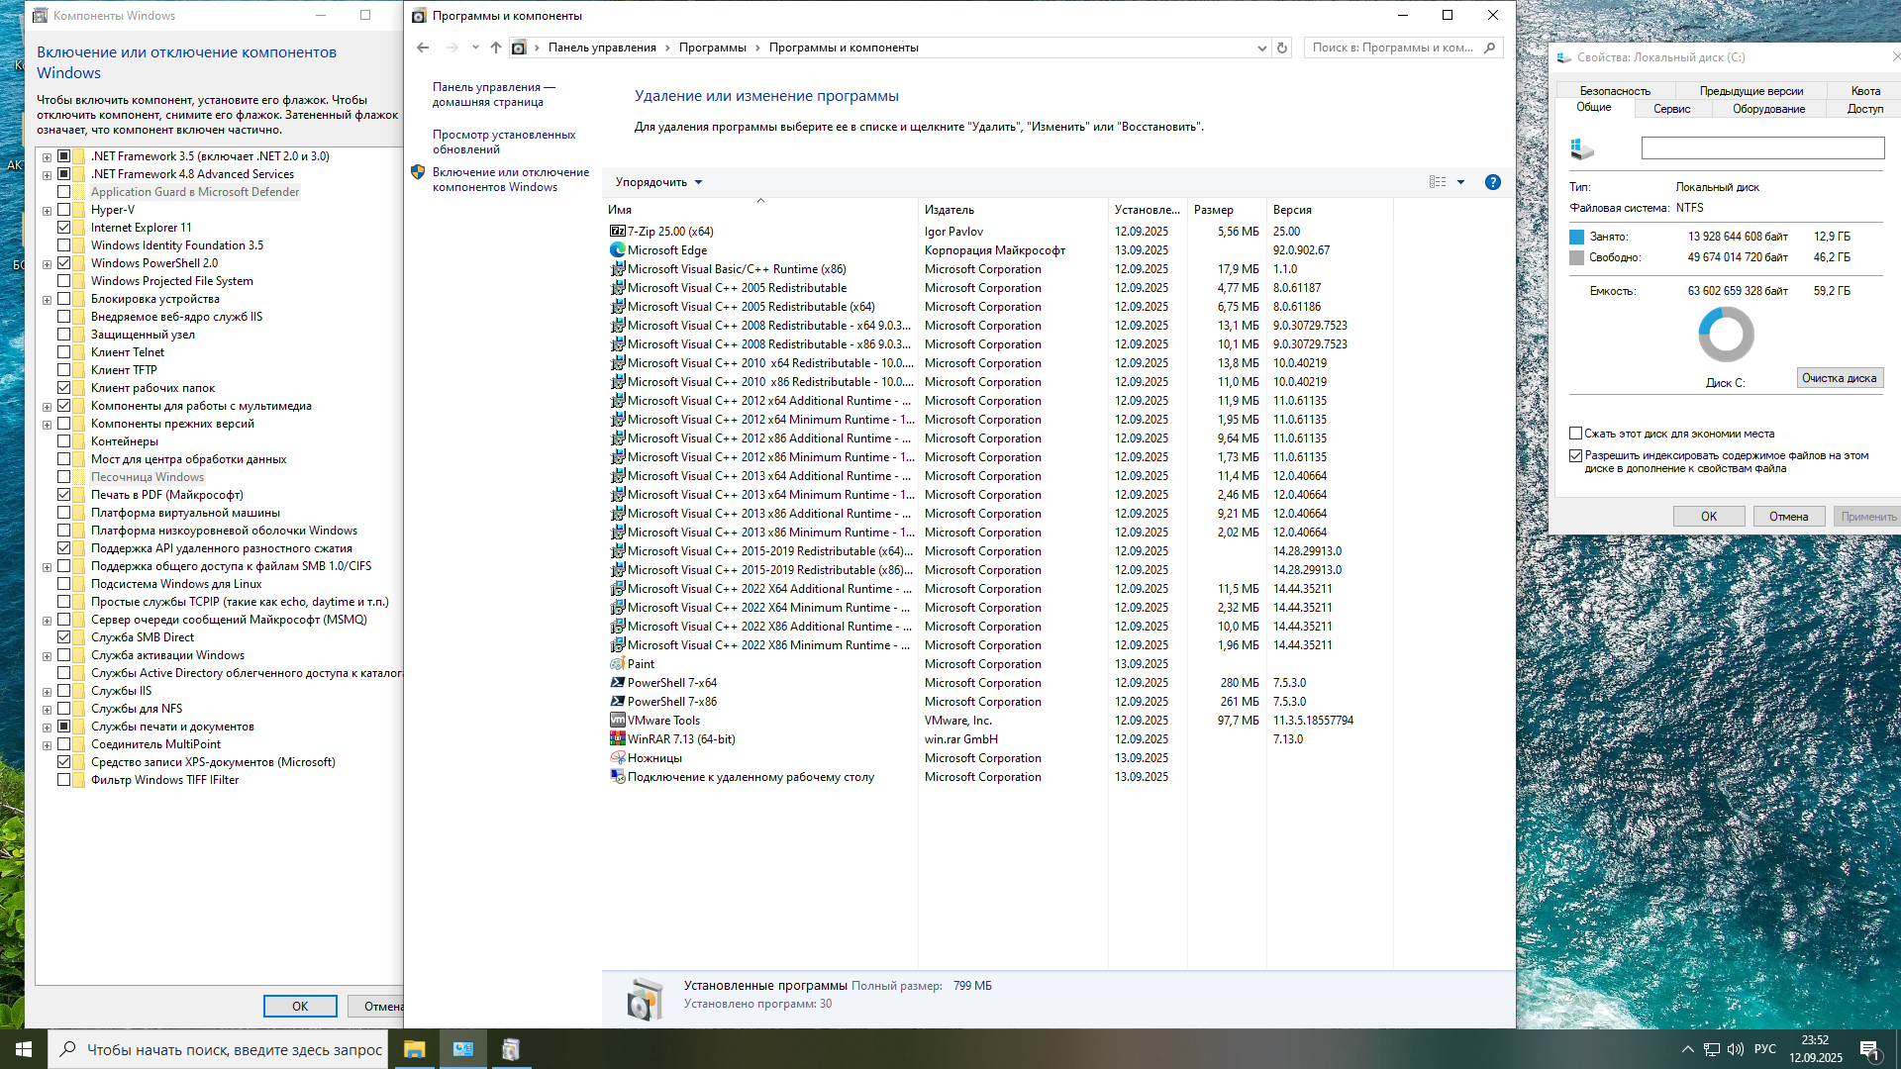Open help with the blue question icon
This screenshot has width=1901, height=1069.
tap(1493, 182)
